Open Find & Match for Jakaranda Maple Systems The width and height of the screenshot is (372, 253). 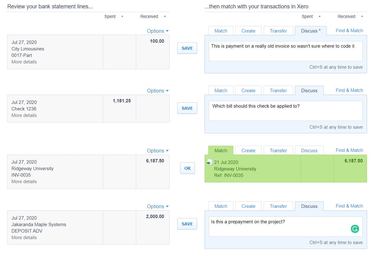(x=349, y=206)
